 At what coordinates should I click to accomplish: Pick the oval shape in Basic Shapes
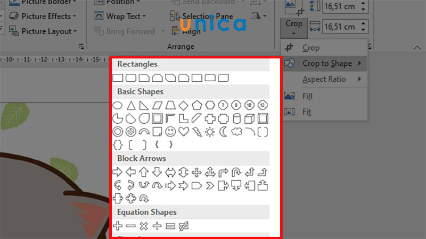click(117, 105)
